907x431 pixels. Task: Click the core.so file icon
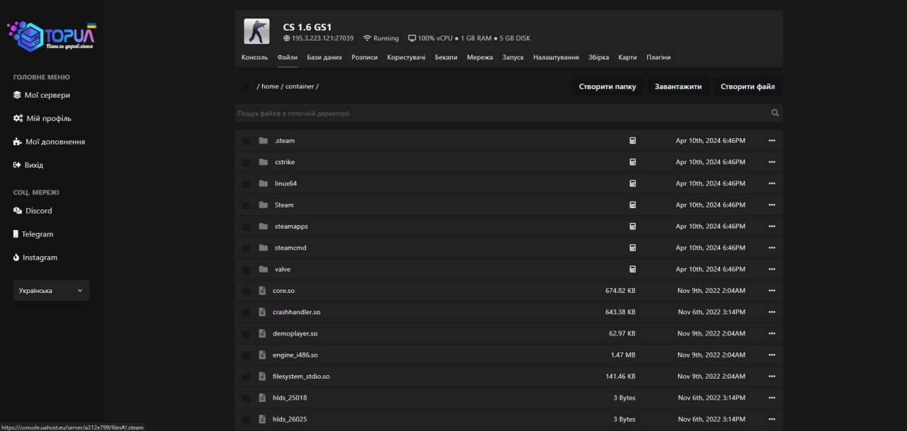tap(262, 291)
